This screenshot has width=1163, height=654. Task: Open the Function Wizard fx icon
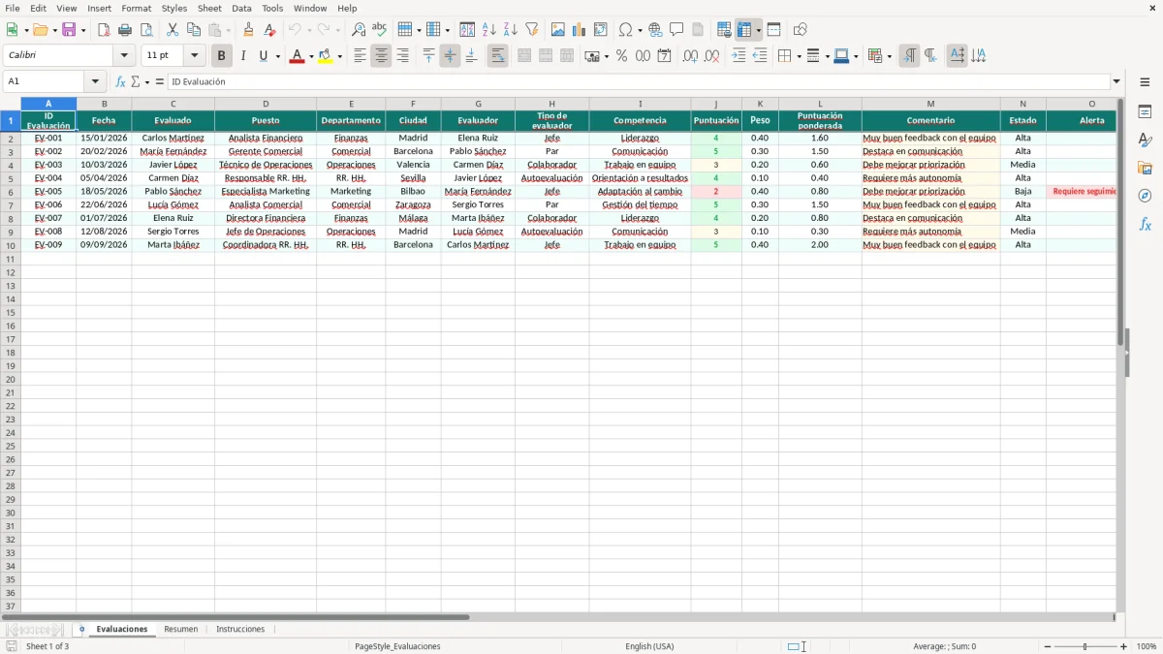(x=120, y=81)
